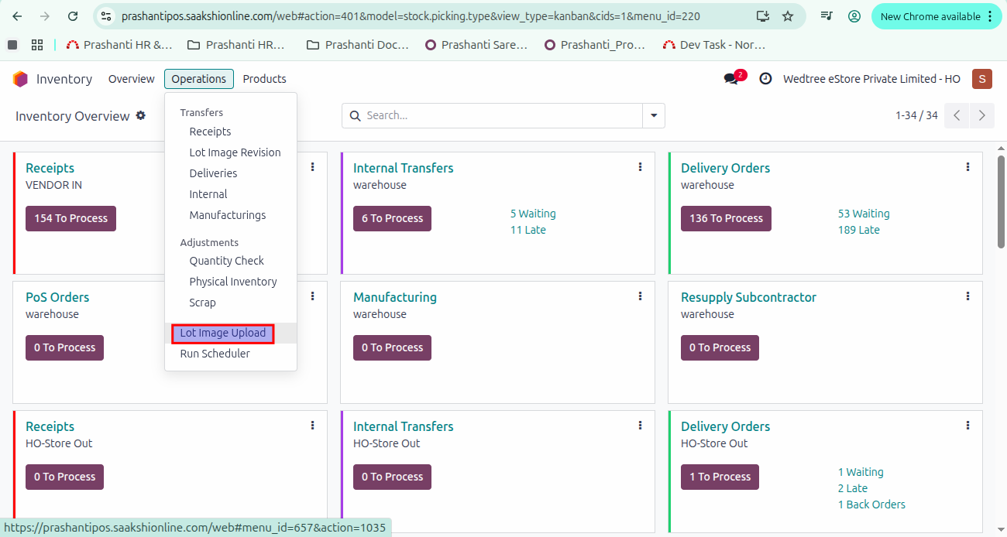Viewport: 1007px width, 537px height.
Task: Open the activities clock icon
Action: coord(765,79)
